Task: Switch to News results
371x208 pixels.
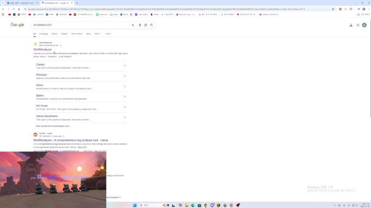Action: [88, 34]
